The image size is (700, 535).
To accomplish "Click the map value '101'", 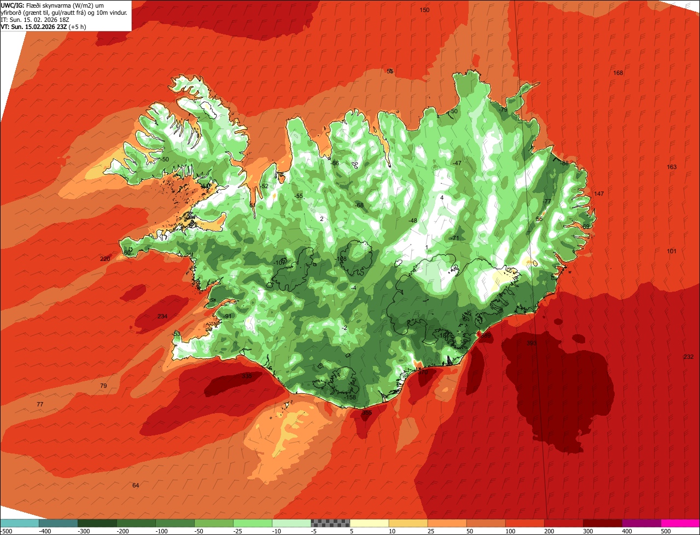I will (x=672, y=251).
